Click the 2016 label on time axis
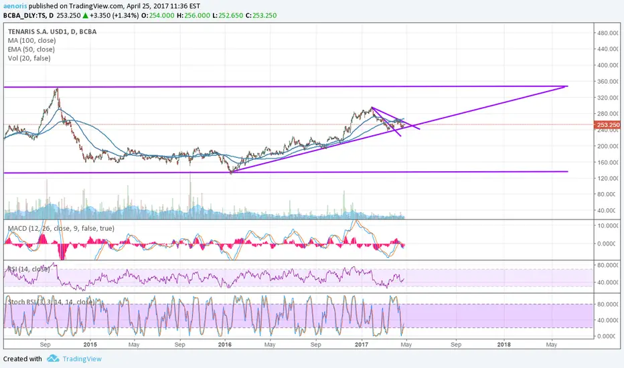Viewport: 624px width, 368px height. (225, 345)
